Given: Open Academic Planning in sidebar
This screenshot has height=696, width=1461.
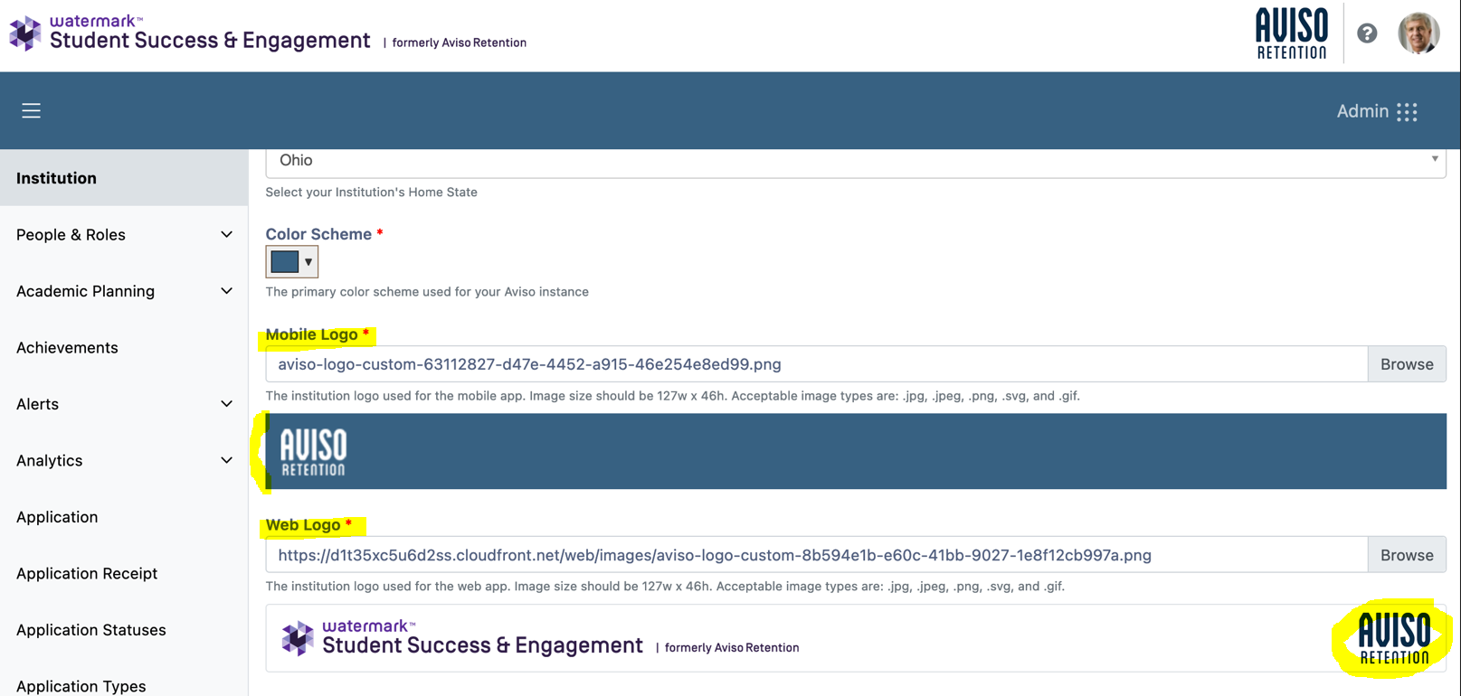Looking at the screenshot, I should coord(85,291).
